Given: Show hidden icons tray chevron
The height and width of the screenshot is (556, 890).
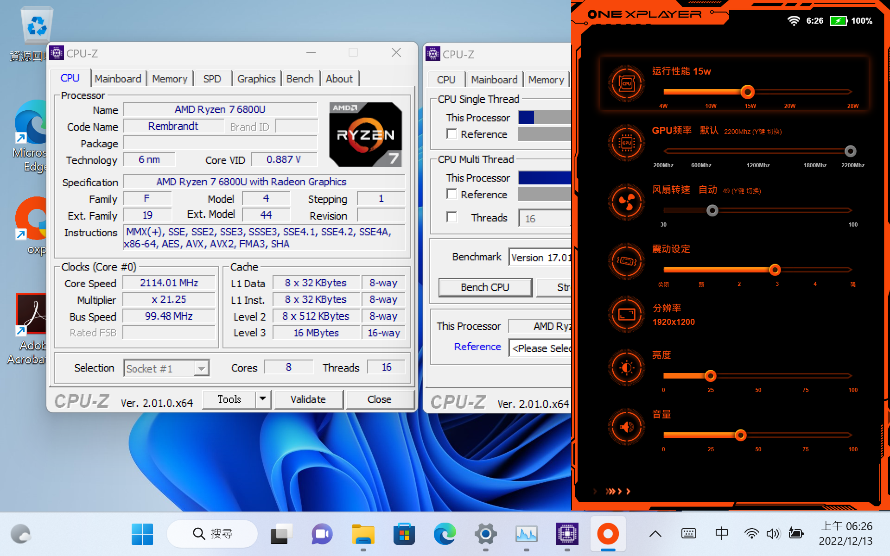Looking at the screenshot, I should click(x=655, y=534).
